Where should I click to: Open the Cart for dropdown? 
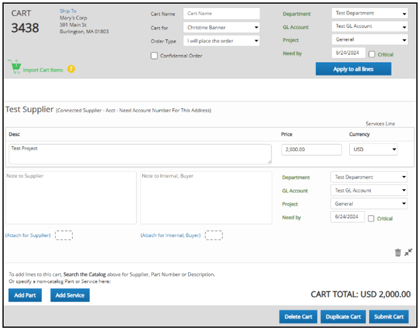click(221, 28)
